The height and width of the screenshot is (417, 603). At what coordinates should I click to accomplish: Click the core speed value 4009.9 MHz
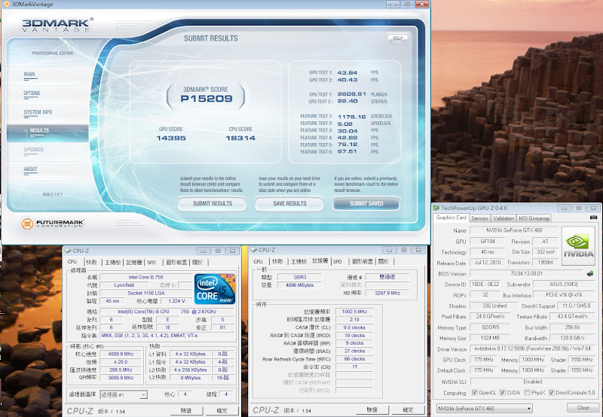(x=121, y=354)
